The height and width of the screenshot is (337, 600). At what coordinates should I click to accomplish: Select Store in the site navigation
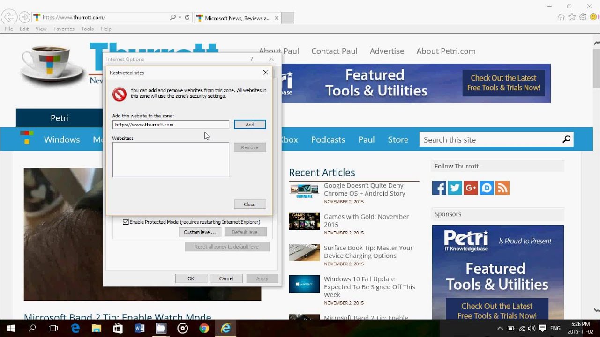398,139
